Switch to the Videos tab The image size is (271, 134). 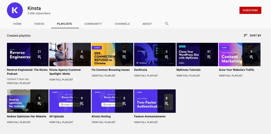tap(39, 24)
